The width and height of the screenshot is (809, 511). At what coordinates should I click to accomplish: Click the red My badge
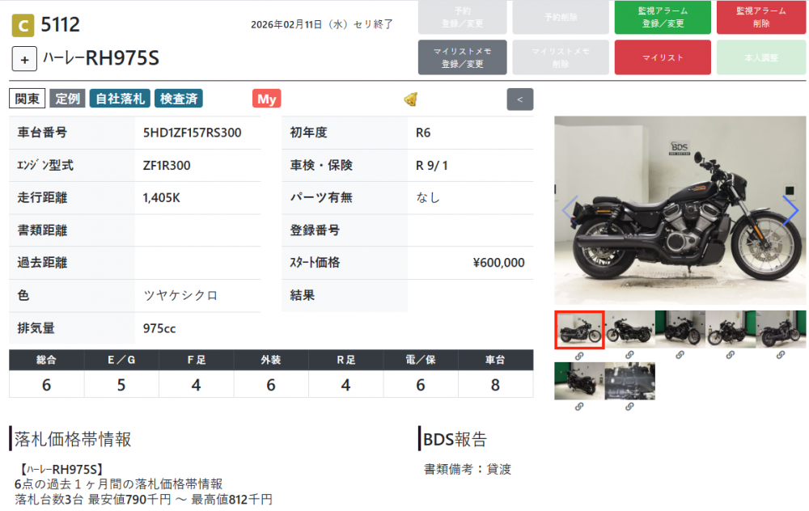click(267, 99)
